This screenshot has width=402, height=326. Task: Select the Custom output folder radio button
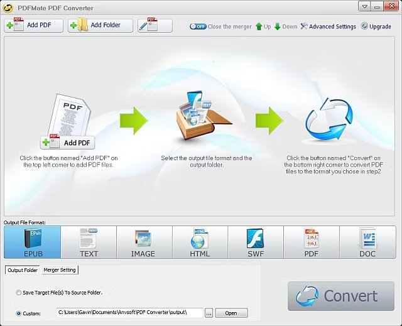click(18, 313)
